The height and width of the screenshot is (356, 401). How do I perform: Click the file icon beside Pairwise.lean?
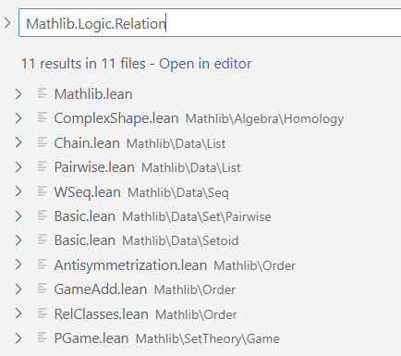coord(43,166)
